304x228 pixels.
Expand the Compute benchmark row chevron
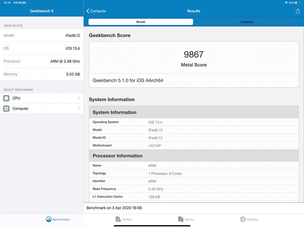point(79,108)
